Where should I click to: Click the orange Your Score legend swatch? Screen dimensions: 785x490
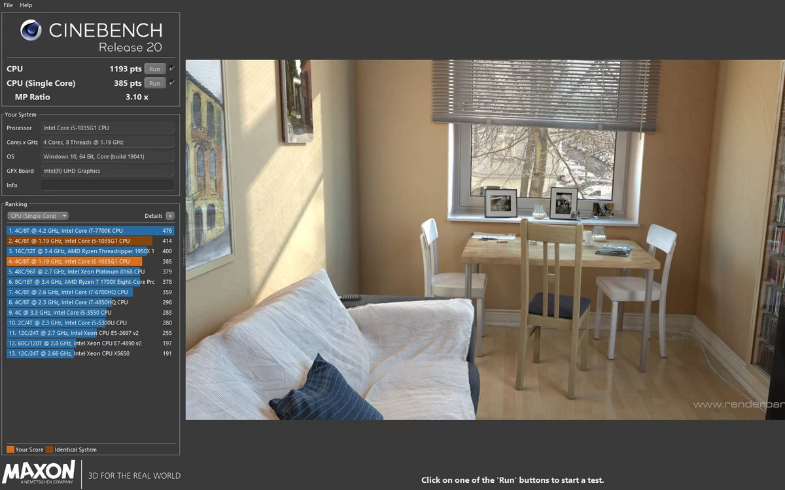10,449
